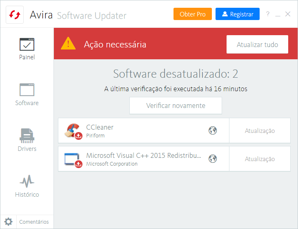Click the 'Software desatualizado: 2' heading
Screen dimensions: 298x229
coord(176,74)
